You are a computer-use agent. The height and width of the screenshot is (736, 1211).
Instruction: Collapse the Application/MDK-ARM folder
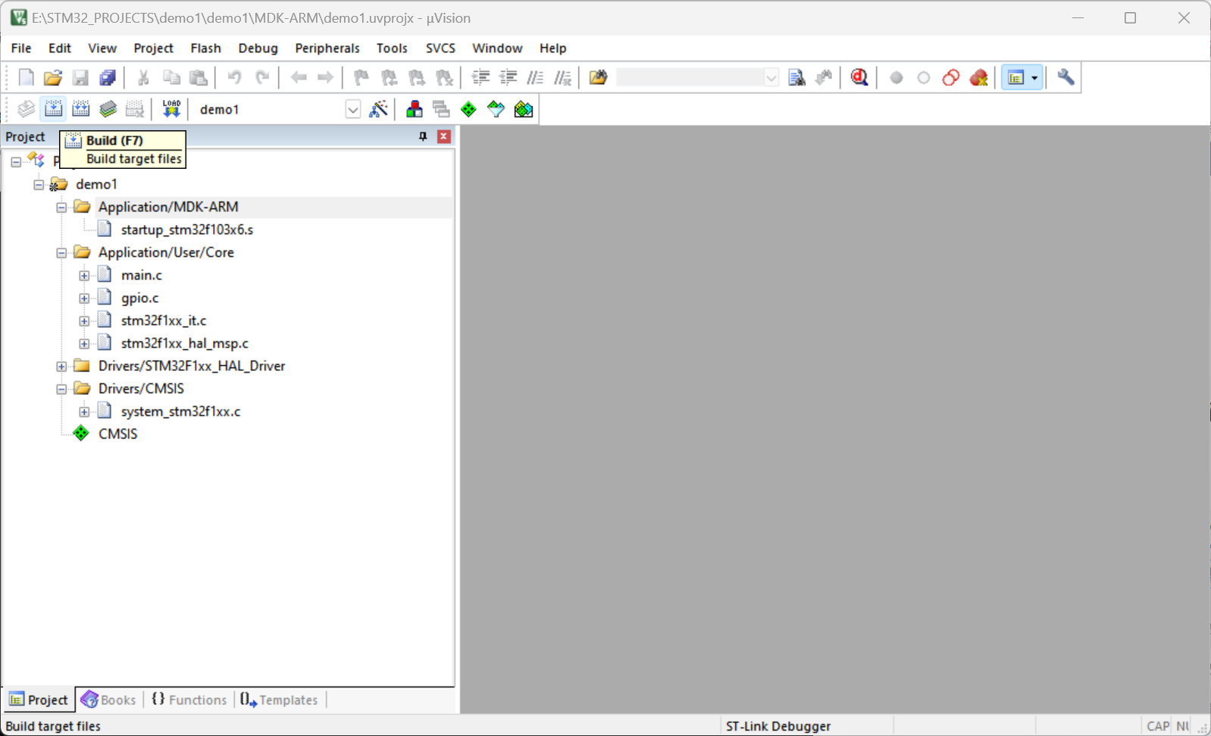coord(61,207)
